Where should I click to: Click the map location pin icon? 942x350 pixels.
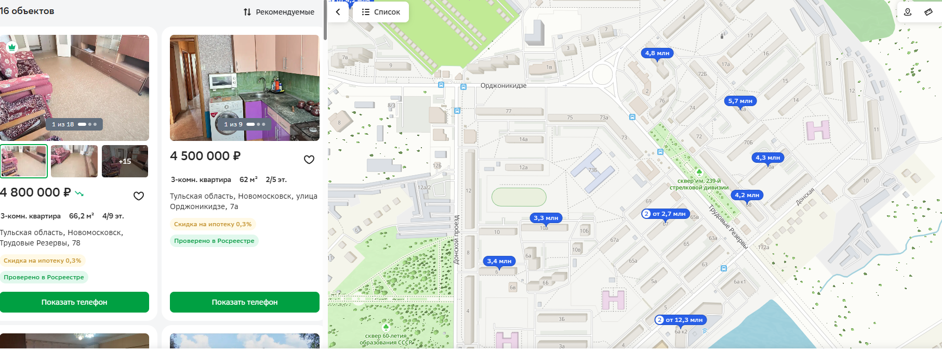(908, 12)
